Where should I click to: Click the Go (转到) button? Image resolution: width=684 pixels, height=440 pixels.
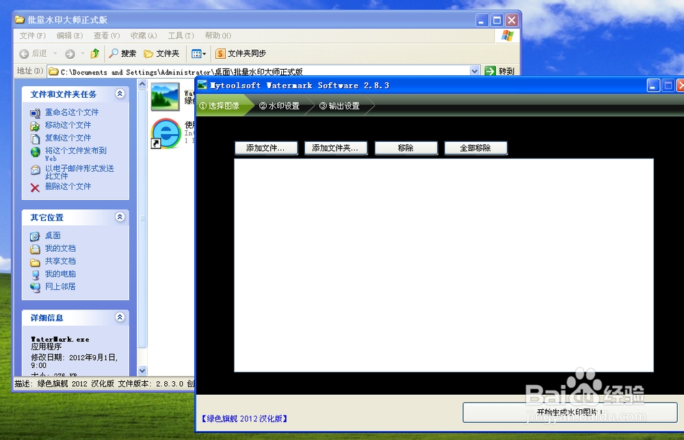[501, 70]
